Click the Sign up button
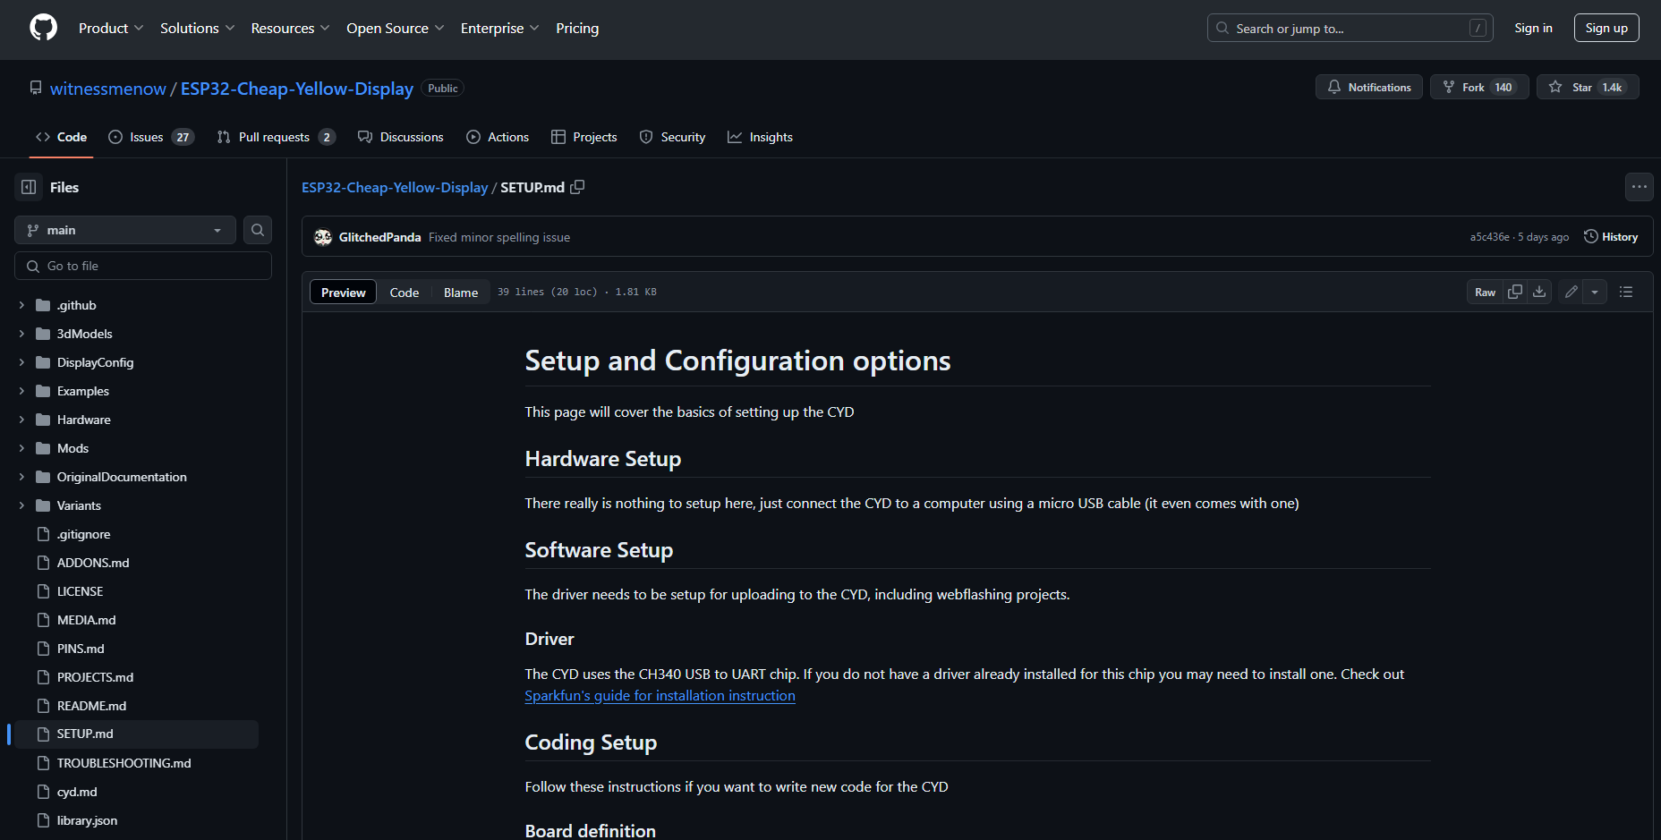The width and height of the screenshot is (1661, 840). pyautogui.click(x=1606, y=28)
